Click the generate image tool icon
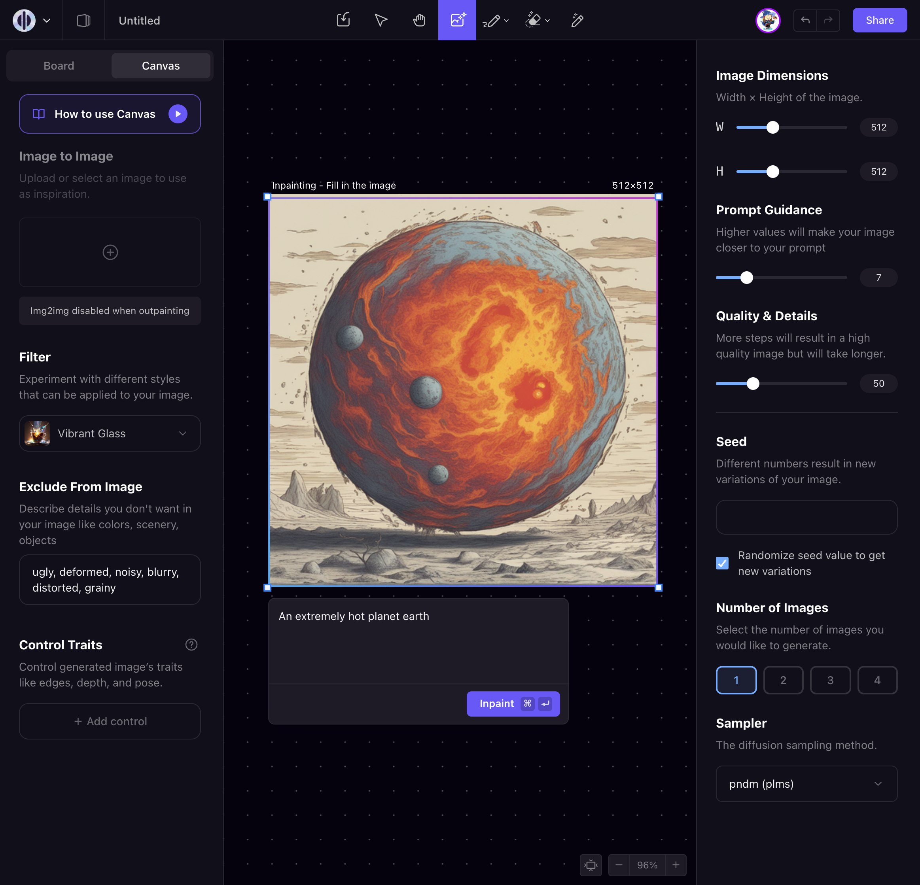This screenshot has width=920, height=885. (x=457, y=20)
